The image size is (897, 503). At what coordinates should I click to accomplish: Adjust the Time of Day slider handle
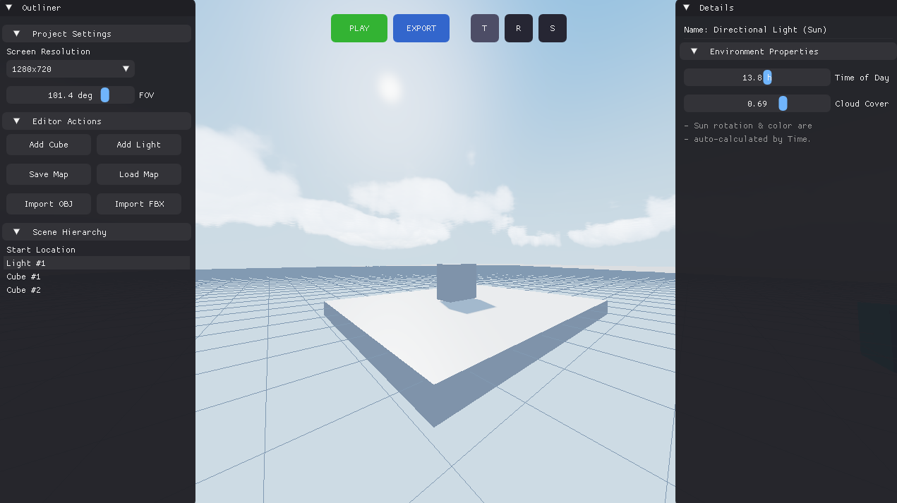(769, 77)
